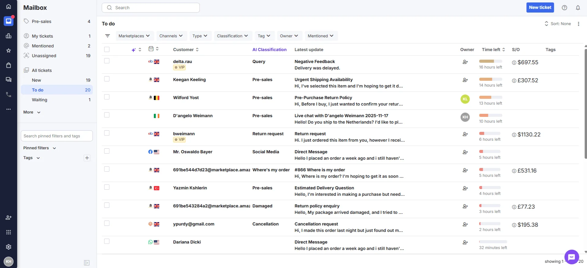The height and width of the screenshot is (268, 587).
Task: Open the phone calls icon in rail
Action: tap(9, 95)
